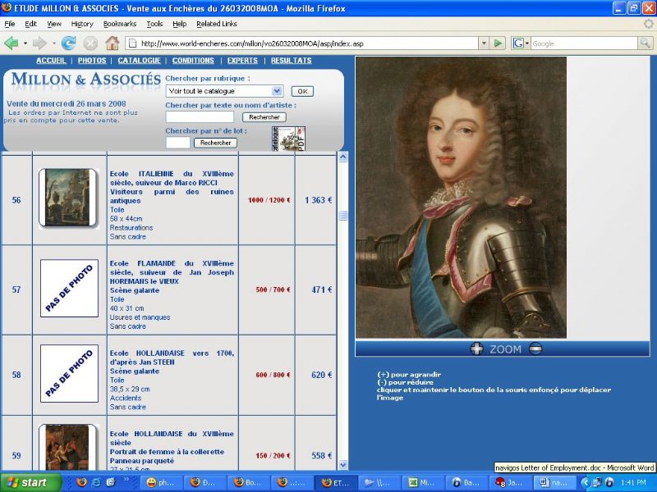Screen dimensions: 657x492
Task: Click the Home icon in the toolbar
Action: 112,43
